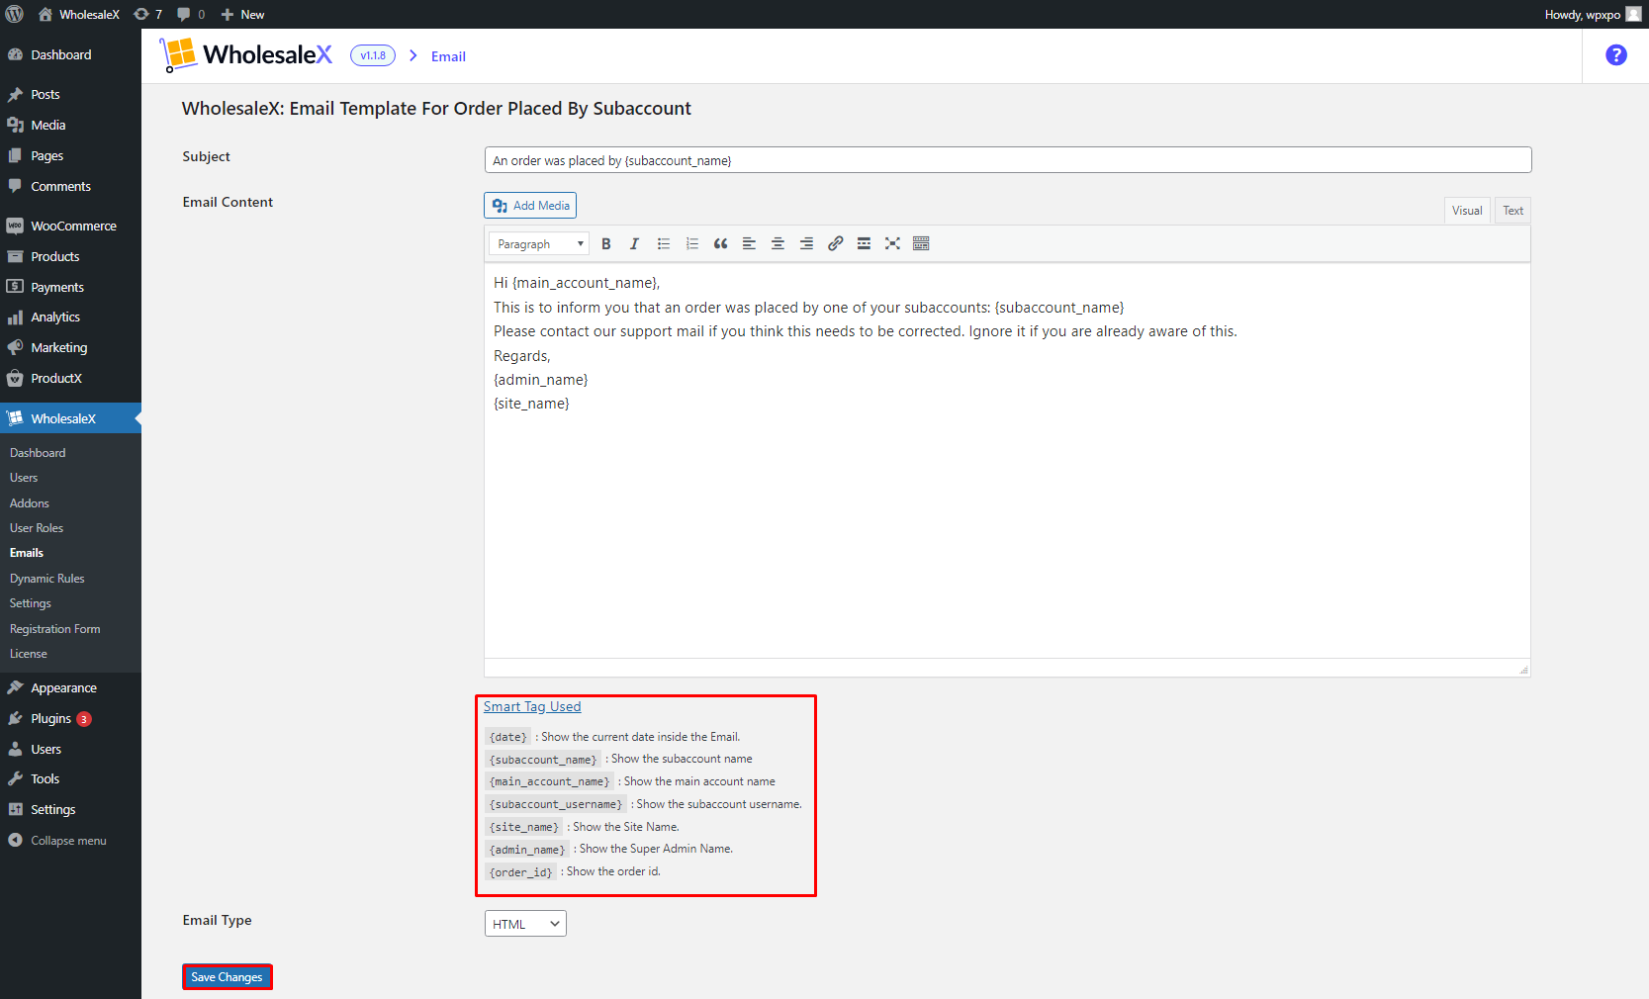1649x999 pixels.
Task: Open Tools in sidebar
Action: point(45,779)
